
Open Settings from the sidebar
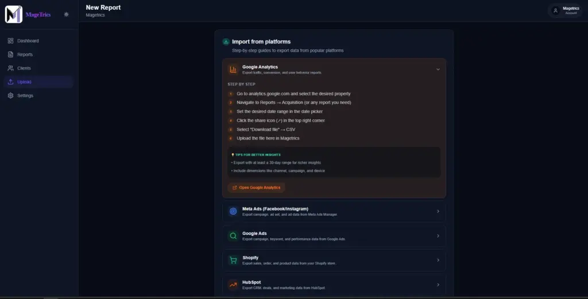pyautogui.click(x=25, y=96)
